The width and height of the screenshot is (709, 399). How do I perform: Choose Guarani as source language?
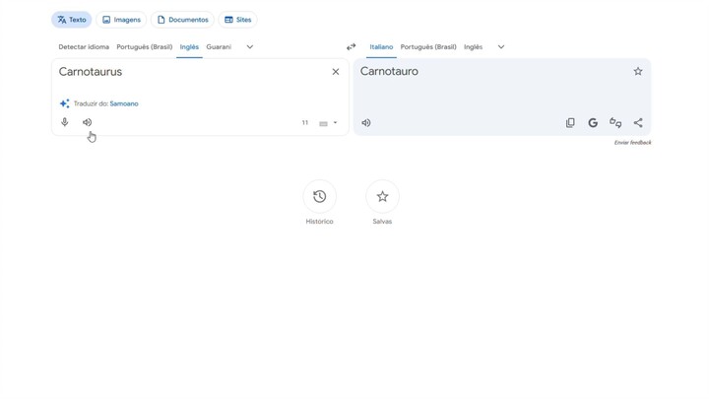(x=219, y=46)
